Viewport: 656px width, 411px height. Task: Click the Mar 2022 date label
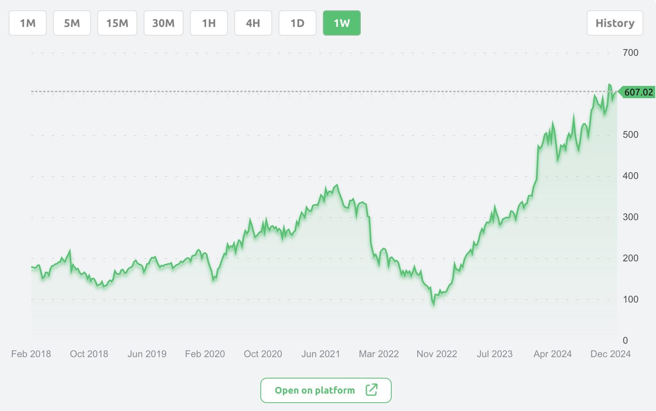(x=379, y=354)
